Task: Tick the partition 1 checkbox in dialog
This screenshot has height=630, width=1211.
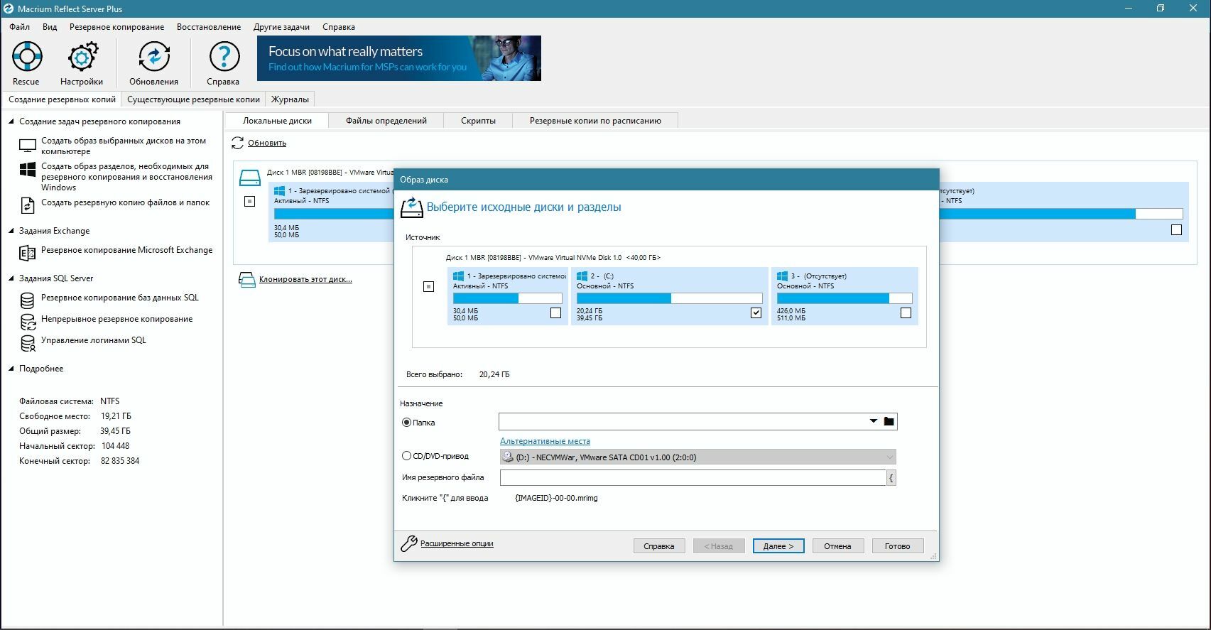Action: [555, 313]
